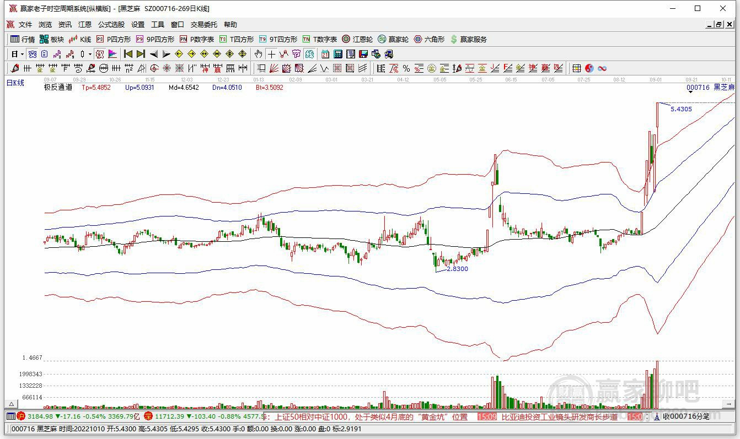Viewport: 740px width, 439px height.
Task: Open the 板块 sector view
Action: click(x=52, y=39)
